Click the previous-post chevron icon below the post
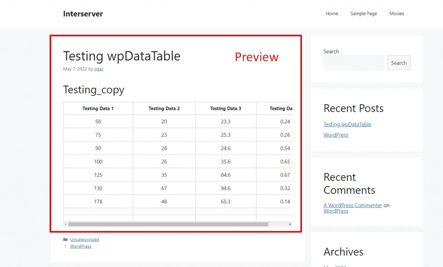Image resolution: width=443 pixels, height=267 pixels. (x=65, y=246)
